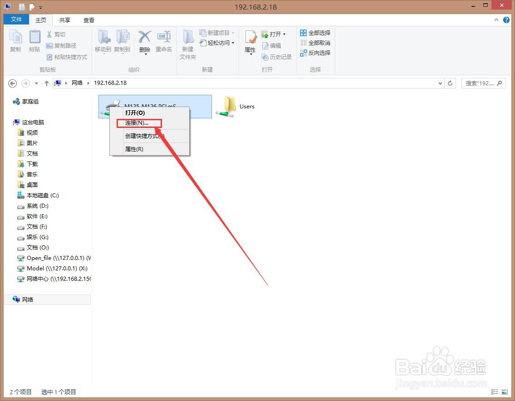
Task: Open Desktop (桌面) in sidebar
Action: (28, 185)
